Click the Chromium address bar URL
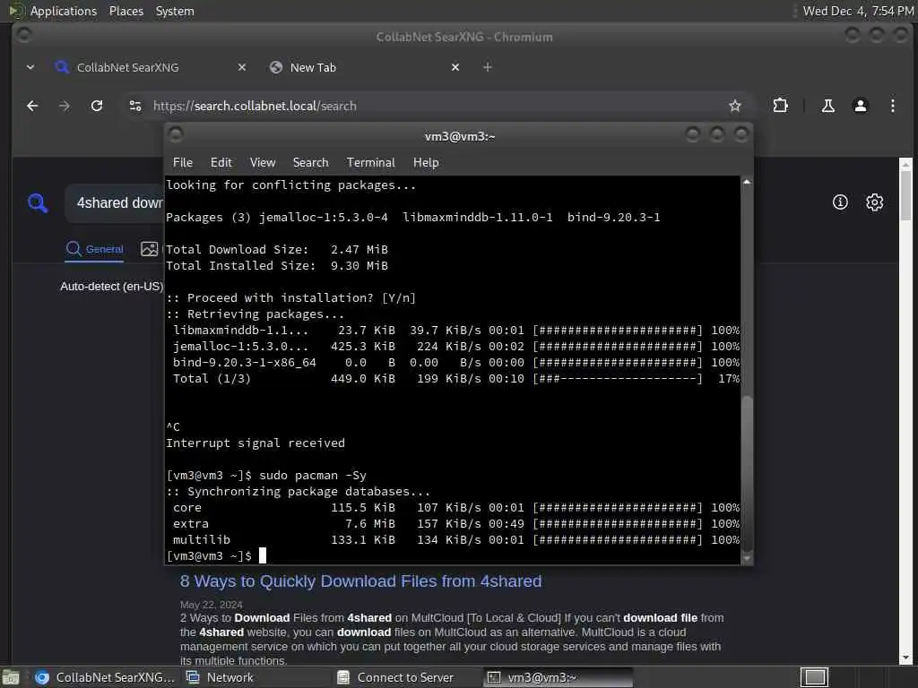This screenshot has width=918, height=688. click(x=255, y=106)
